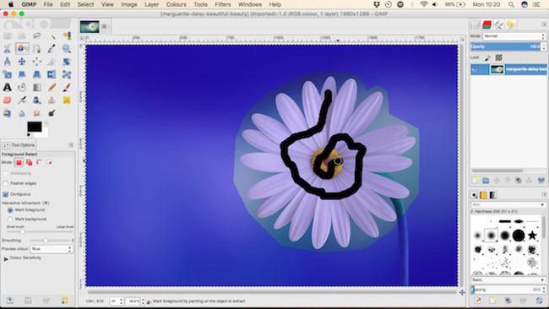Image resolution: width=549 pixels, height=309 pixels.
Task: Select the Paths tool
Action: click(x=37, y=49)
